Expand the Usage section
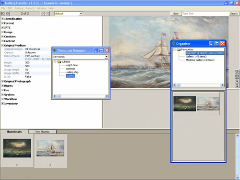 coord(2,32)
